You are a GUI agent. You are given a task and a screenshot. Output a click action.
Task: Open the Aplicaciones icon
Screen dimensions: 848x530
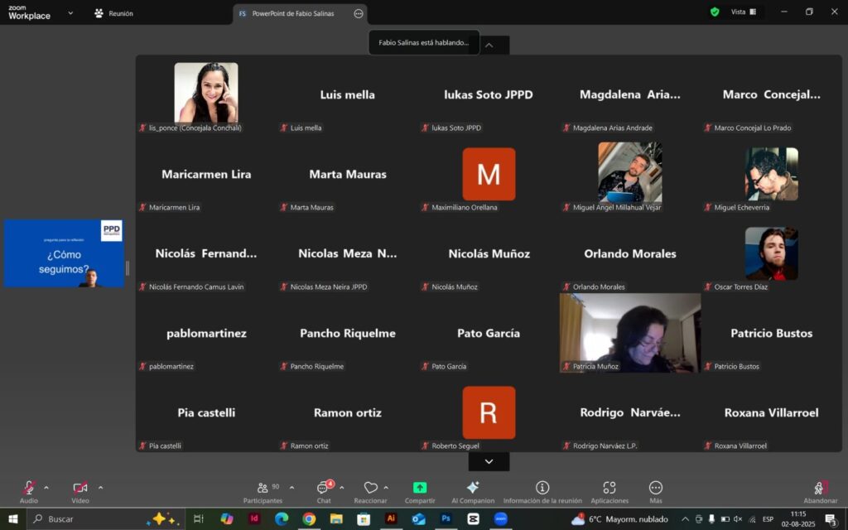pos(609,488)
